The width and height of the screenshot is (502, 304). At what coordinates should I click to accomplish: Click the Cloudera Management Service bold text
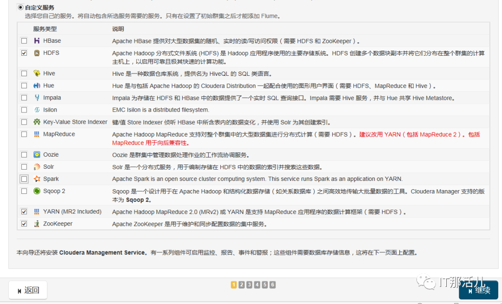[x=102, y=252]
